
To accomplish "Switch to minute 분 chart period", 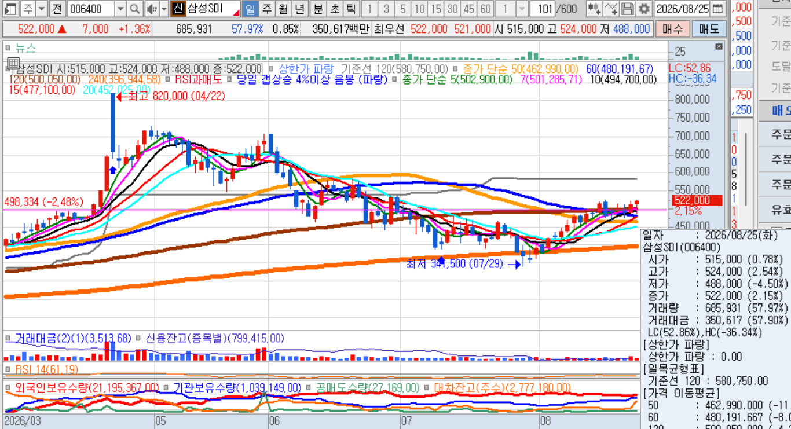I will pos(318,9).
